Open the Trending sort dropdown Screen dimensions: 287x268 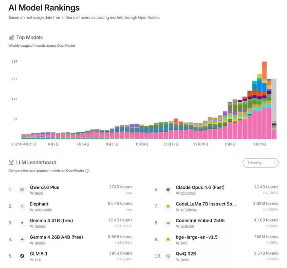(x=260, y=163)
